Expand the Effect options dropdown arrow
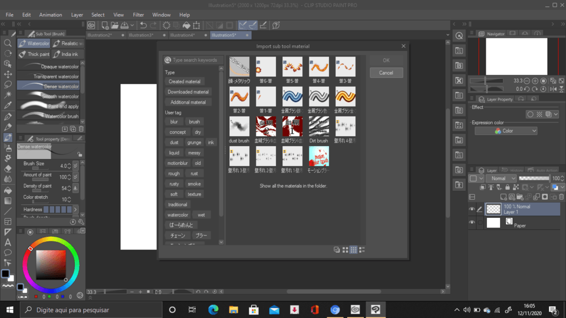 556,114
